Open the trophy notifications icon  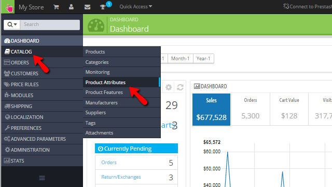pyautogui.click(x=103, y=7)
